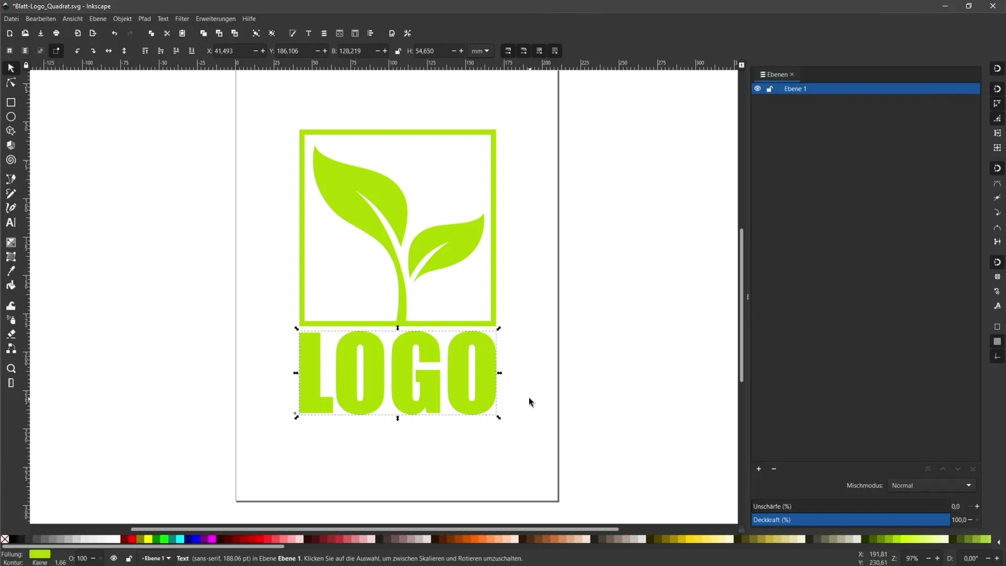Screen dimensions: 1006x566
Task: Select the Bezier pen tool
Action: [10, 208]
